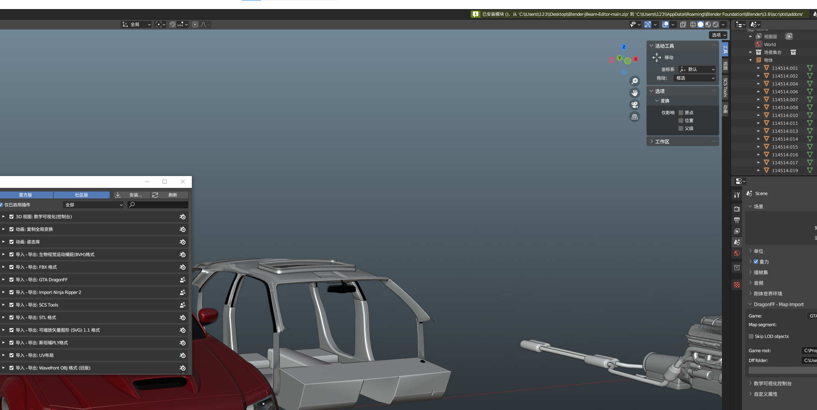The height and width of the screenshot is (410, 817).
Task: Click 安装... install addon button
Action: click(x=132, y=195)
